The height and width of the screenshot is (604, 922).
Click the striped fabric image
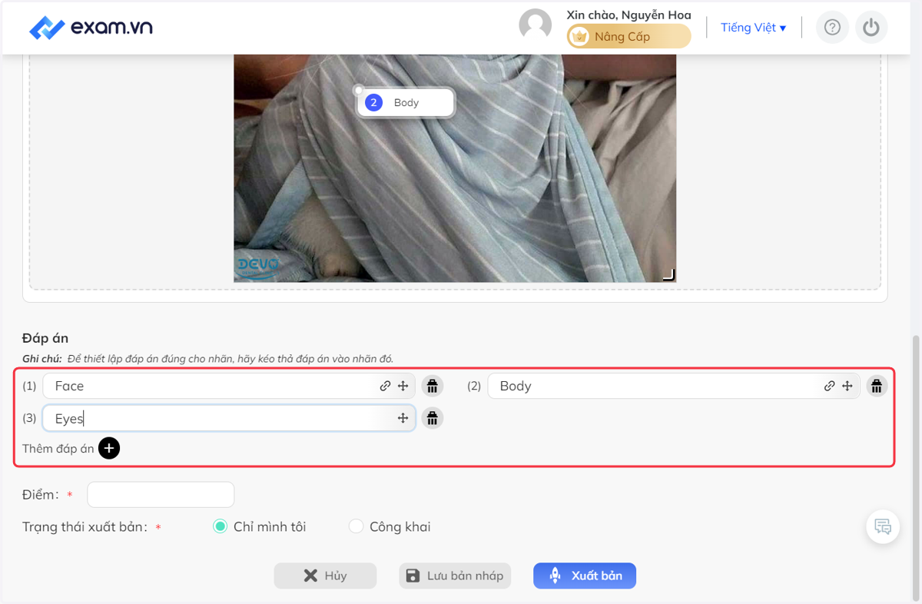(x=455, y=168)
